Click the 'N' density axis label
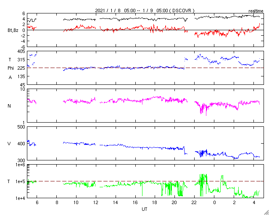 (x=9, y=106)
